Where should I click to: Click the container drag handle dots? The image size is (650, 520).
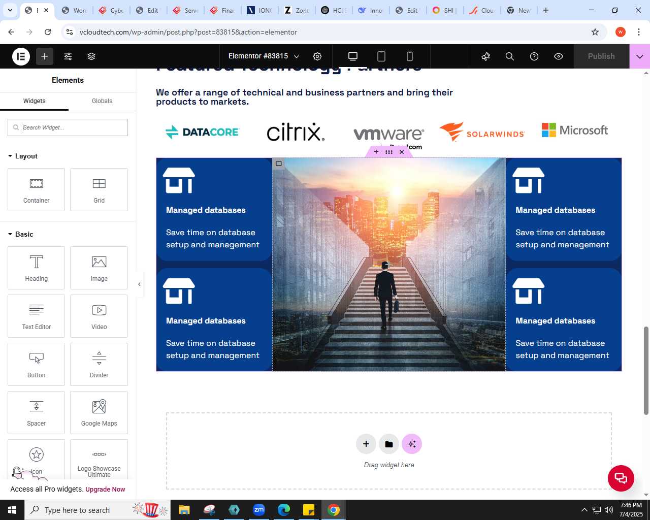389,152
